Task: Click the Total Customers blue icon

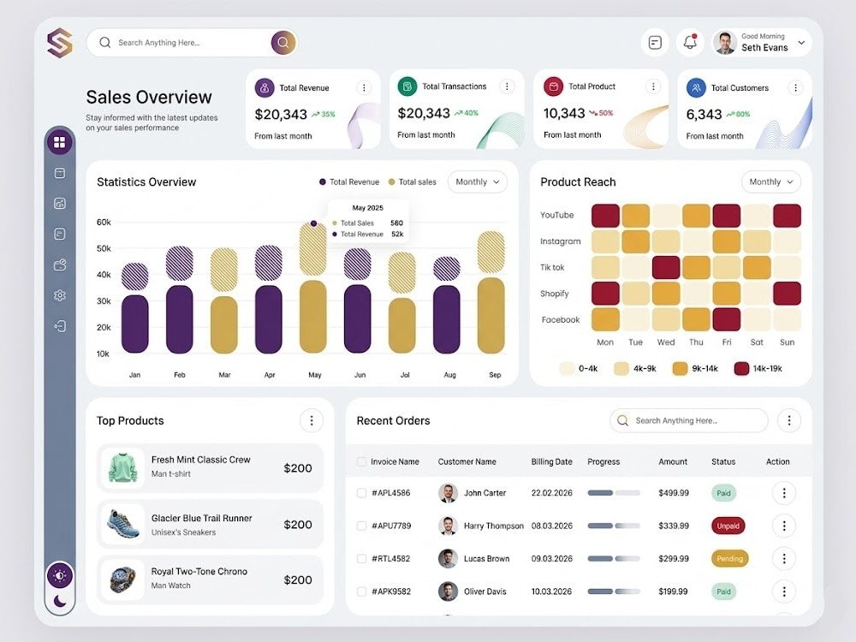Action: coord(696,88)
